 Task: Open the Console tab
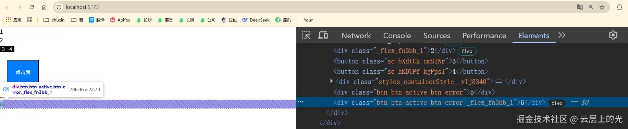click(397, 35)
